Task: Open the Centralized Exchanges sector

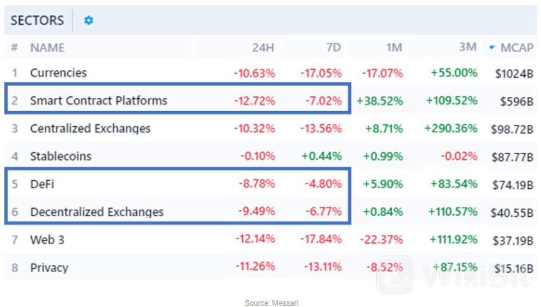Action: tap(90, 129)
